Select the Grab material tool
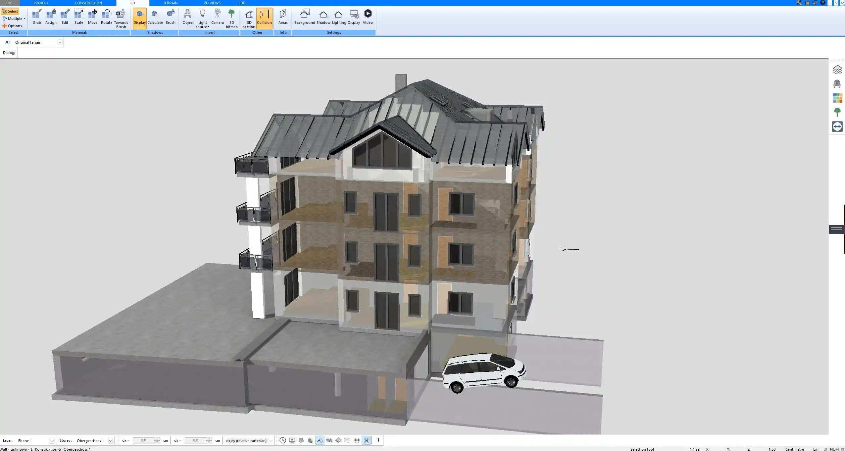Screen dimensions: 845x451 [37, 17]
